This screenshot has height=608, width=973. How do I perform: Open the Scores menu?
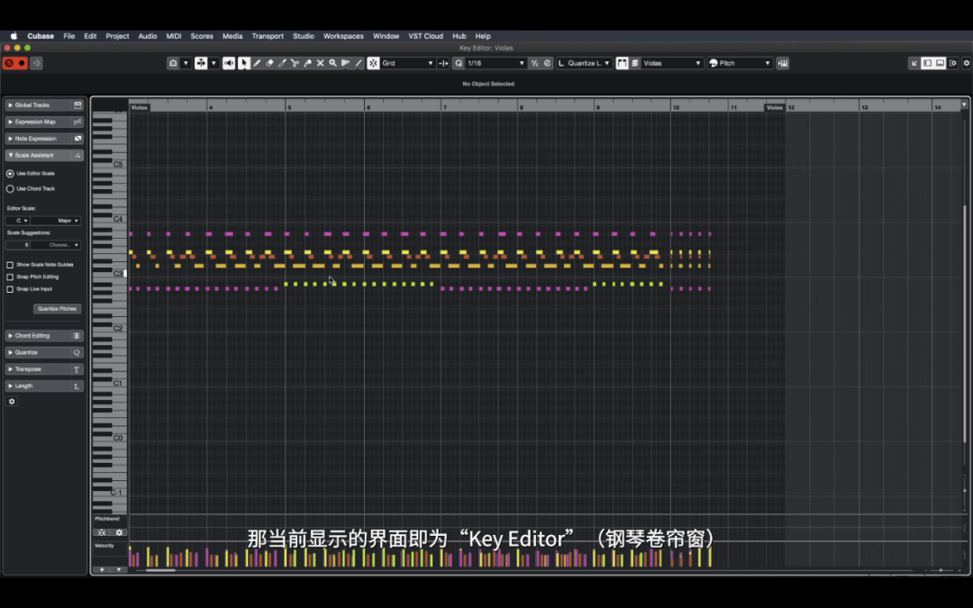coord(202,36)
